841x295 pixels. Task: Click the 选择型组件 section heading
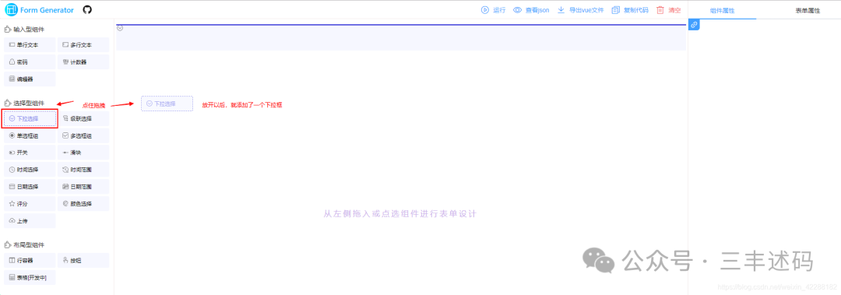click(25, 103)
